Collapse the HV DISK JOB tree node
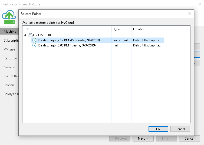The height and width of the screenshot is (145, 204). (x=25, y=35)
